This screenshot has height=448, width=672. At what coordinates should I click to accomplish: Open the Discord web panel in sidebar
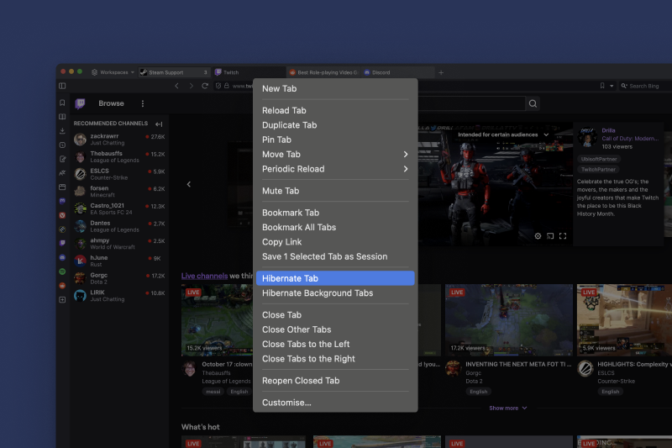click(62, 257)
